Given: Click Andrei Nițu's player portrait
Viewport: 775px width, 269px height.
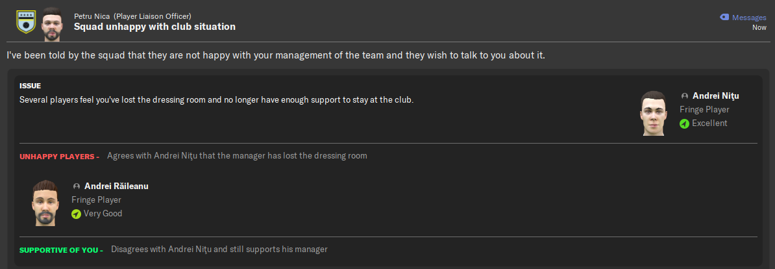Looking at the screenshot, I should coord(654,113).
